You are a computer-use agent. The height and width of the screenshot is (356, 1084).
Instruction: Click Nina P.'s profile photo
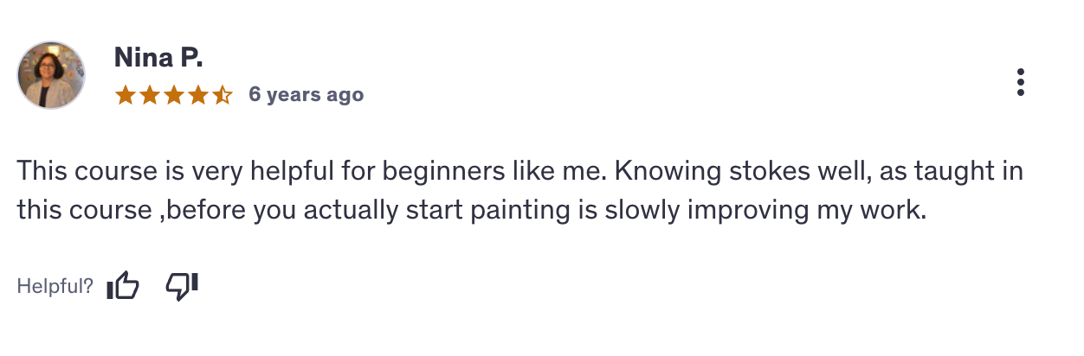pos(51,75)
